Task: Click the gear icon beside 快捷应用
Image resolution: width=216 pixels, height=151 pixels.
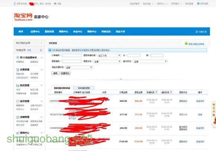Action: point(41,50)
